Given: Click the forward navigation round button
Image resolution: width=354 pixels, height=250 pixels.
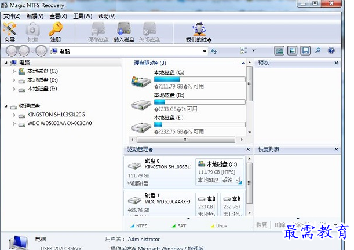Looking at the screenshot, I should pyautogui.click(x=24, y=51).
